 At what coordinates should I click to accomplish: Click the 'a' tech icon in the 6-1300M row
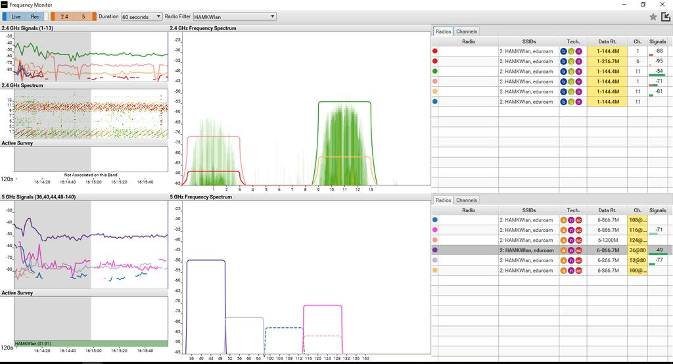[x=563, y=240]
